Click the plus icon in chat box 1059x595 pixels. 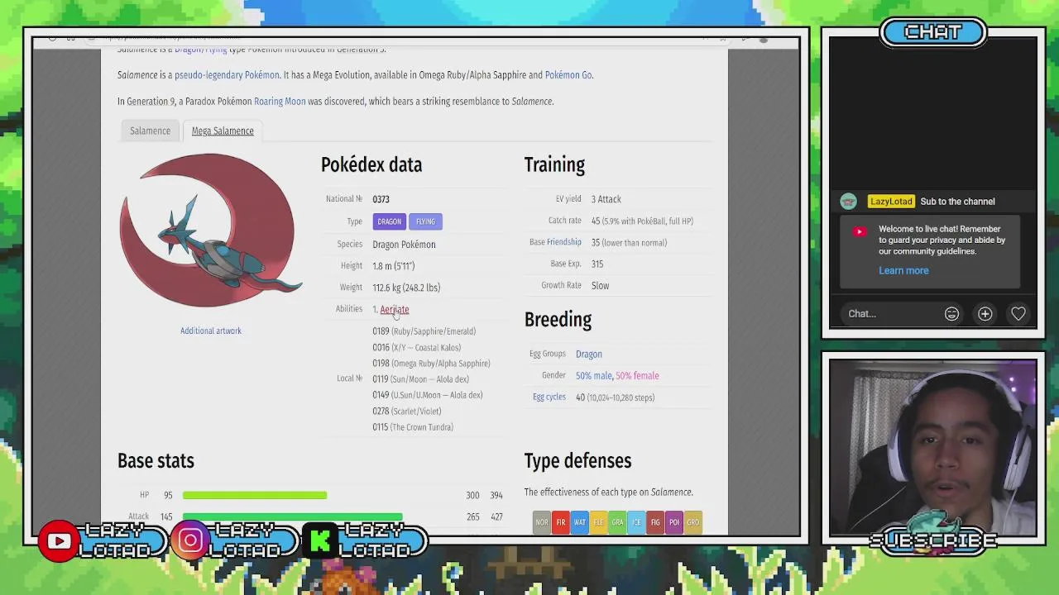(x=985, y=314)
